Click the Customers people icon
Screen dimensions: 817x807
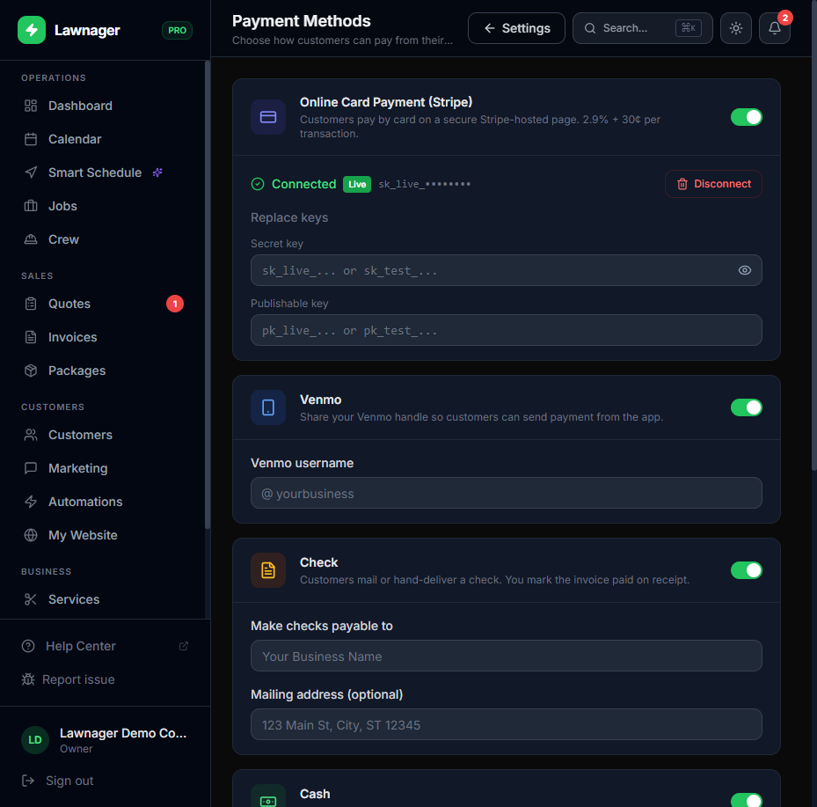click(x=31, y=436)
